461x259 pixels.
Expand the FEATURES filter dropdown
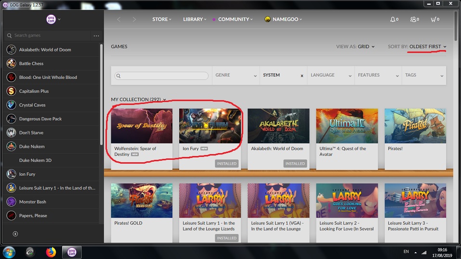[378, 76]
